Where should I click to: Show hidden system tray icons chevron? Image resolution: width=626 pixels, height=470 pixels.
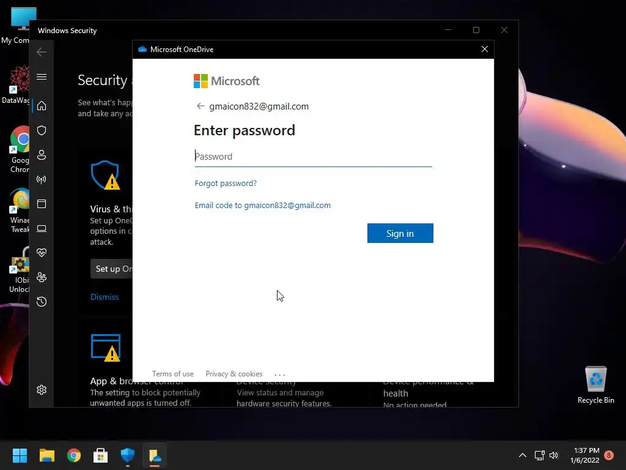pos(522,455)
